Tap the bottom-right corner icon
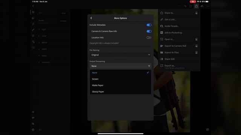Screen dimensions: 241x135 pyautogui.click(x=207, y=130)
